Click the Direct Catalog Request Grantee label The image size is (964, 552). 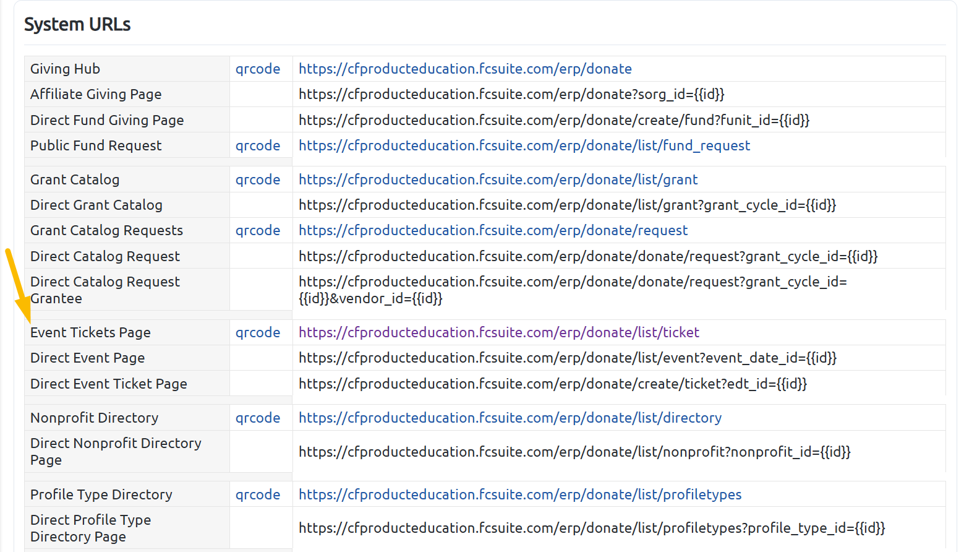[105, 290]
